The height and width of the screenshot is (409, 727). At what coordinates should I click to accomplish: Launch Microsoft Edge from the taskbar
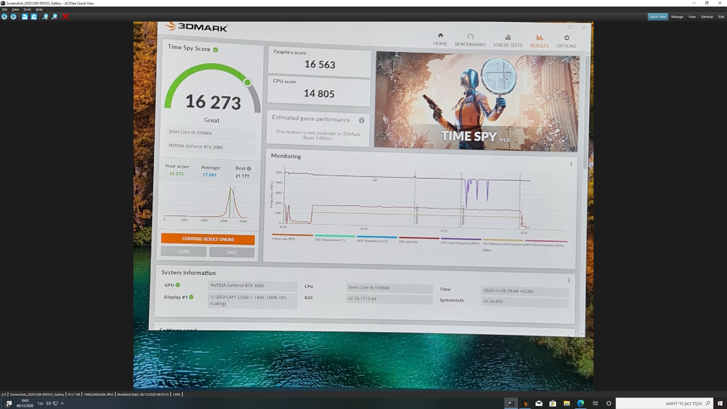(581, 403)
